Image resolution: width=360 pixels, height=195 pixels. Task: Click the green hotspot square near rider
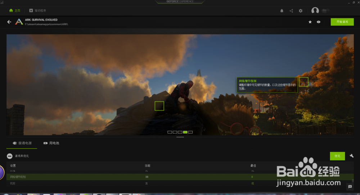click(159, 106)
